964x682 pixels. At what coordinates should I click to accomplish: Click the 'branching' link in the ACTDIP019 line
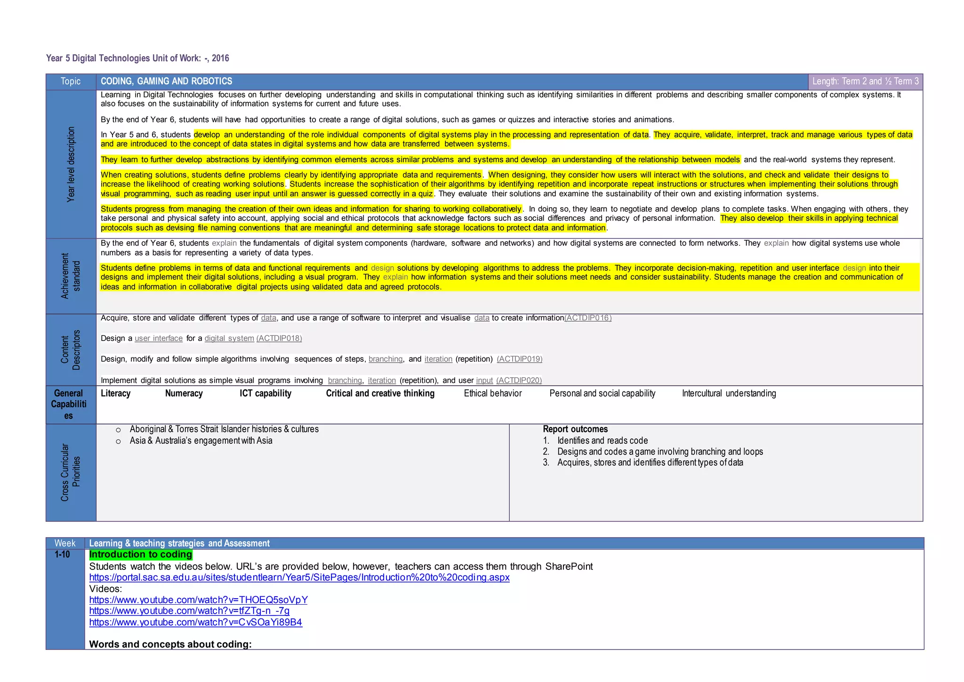click(386, 359)
